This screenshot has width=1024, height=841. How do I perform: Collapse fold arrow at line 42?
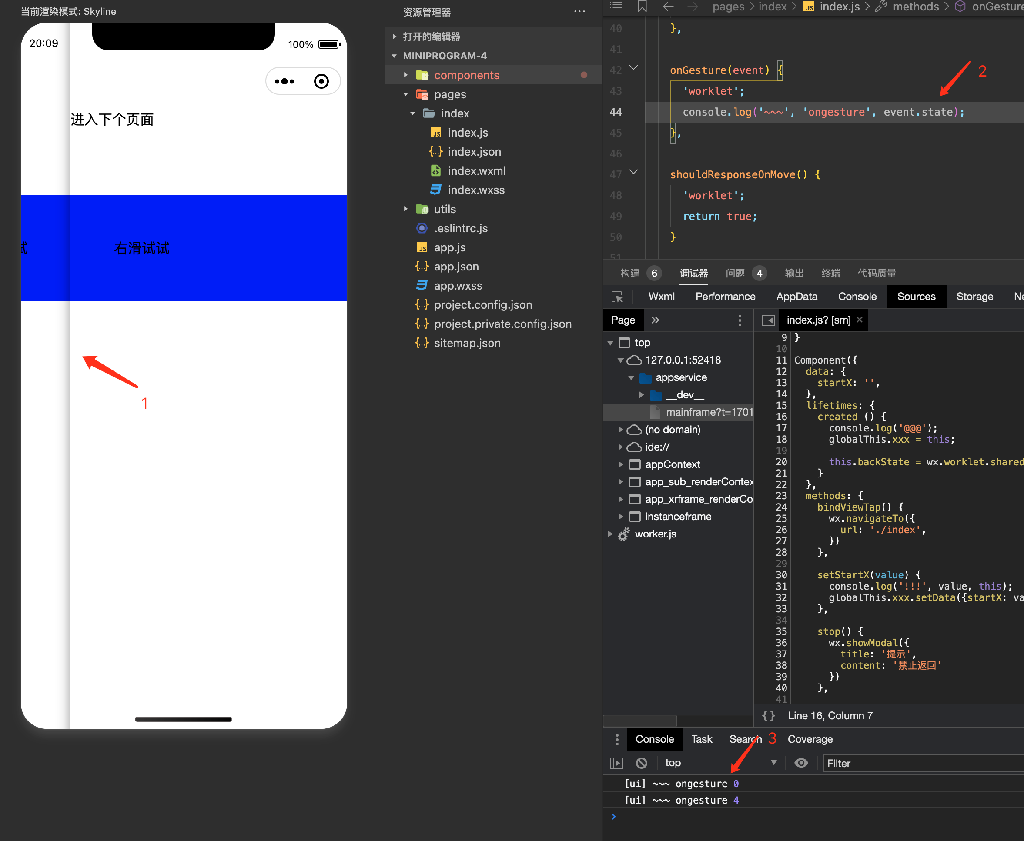tap(633, 68)
